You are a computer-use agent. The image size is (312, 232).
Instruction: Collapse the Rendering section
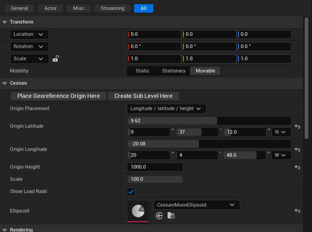coord(5,230)
